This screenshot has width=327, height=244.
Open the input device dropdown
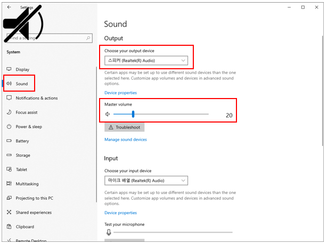146,181
